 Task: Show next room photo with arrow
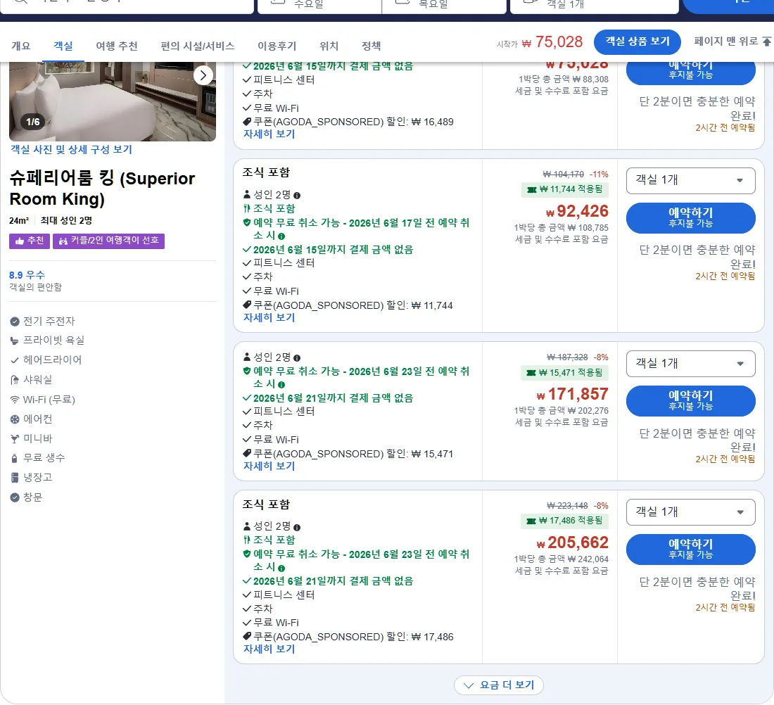pos(203,75)
